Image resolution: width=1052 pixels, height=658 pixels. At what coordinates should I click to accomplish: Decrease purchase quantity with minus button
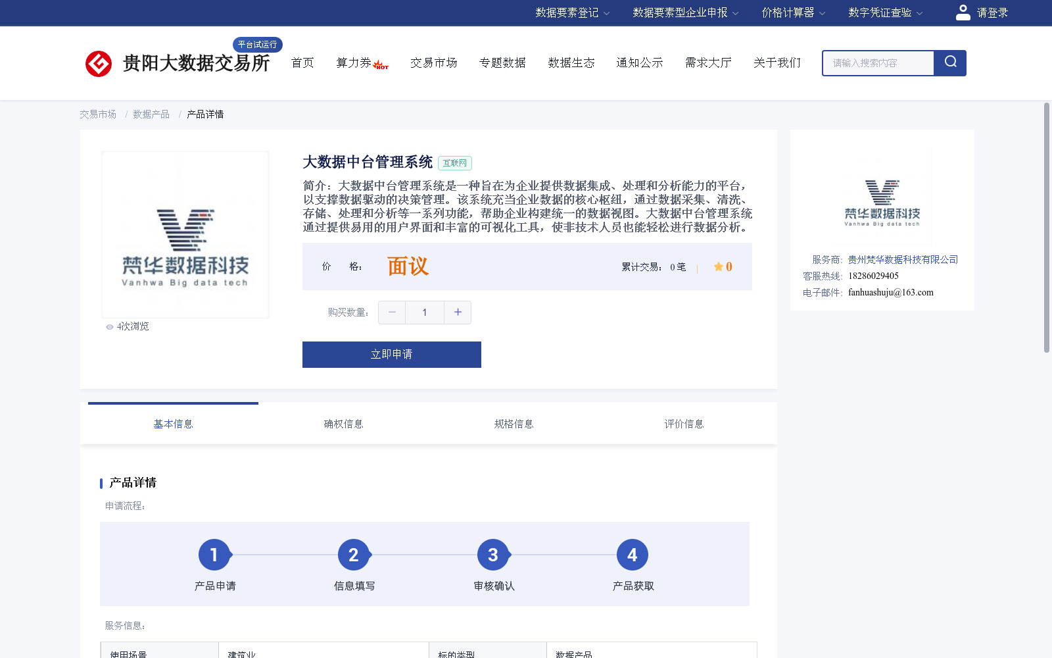point(392,312)
